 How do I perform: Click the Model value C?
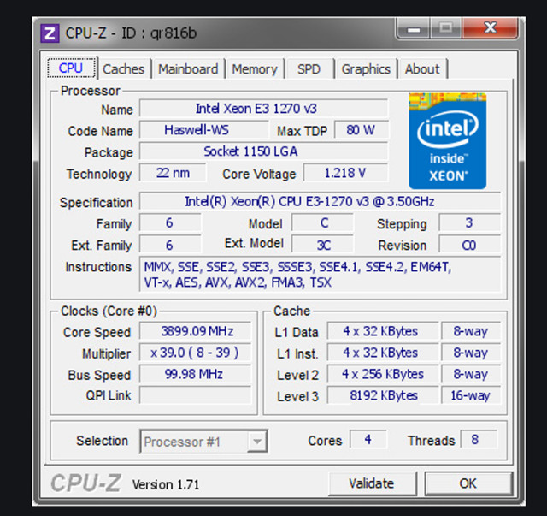pyautogui.click(x=322, y=222)
